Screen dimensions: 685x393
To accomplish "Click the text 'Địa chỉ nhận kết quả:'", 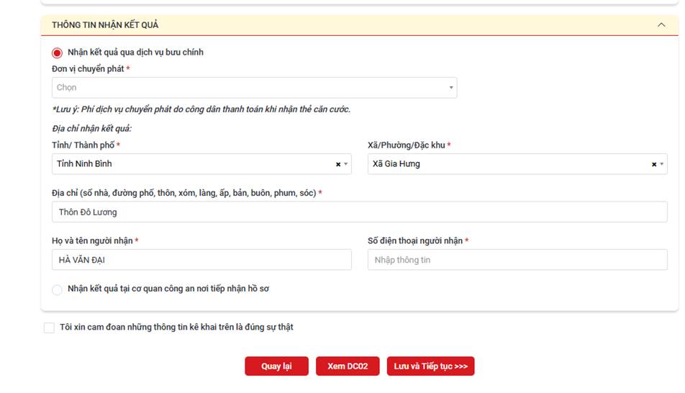I will 92,129.
